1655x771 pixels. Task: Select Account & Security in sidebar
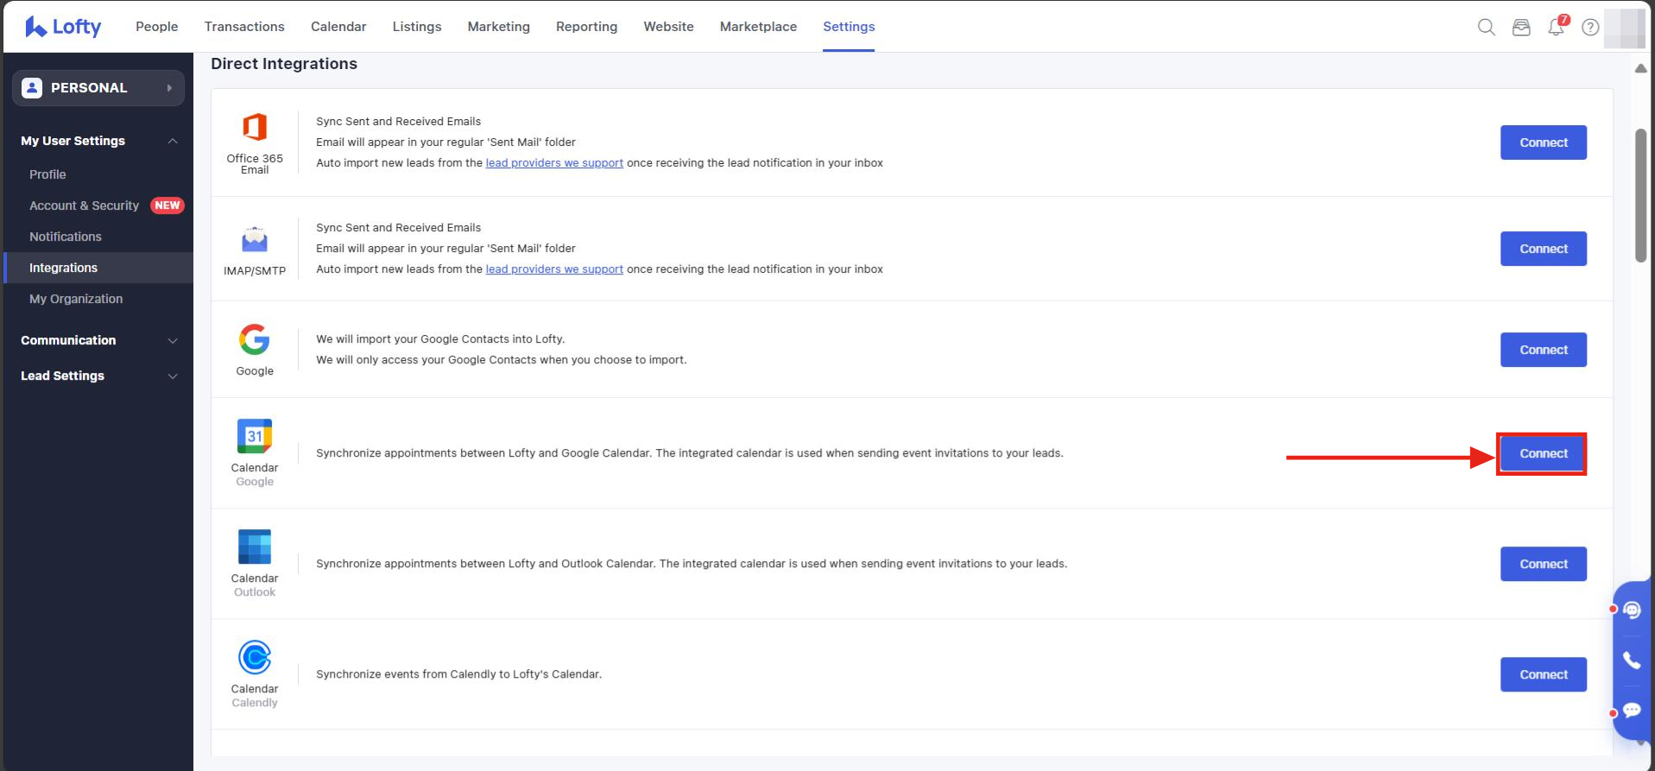click(x=84, y=205)
